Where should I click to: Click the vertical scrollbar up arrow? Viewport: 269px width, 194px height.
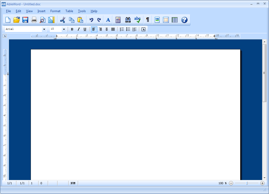pyautogui.click(x=264, y=41)
